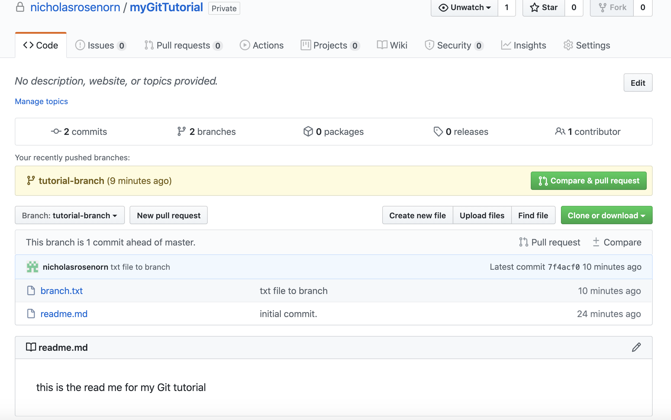This screenshot has width=671, height=420.
Task: Expand the Branch: tutorial-branch selector
Action: coord(70,215)
